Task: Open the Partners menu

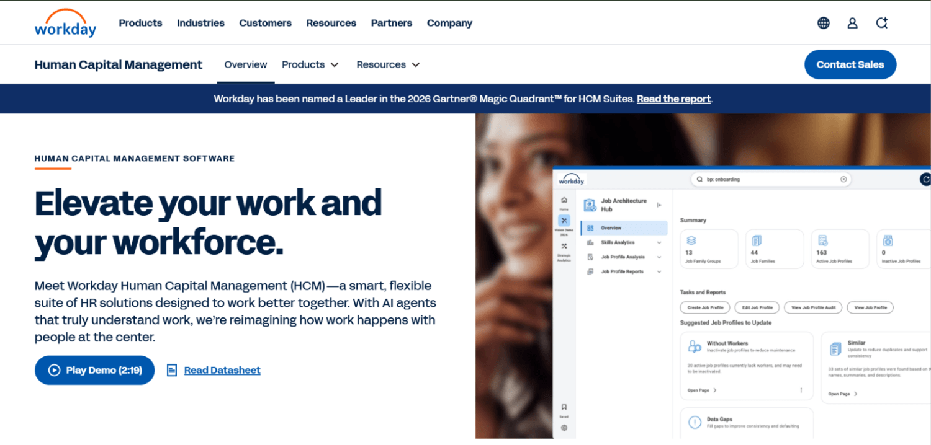Action: tap(392, 23)
